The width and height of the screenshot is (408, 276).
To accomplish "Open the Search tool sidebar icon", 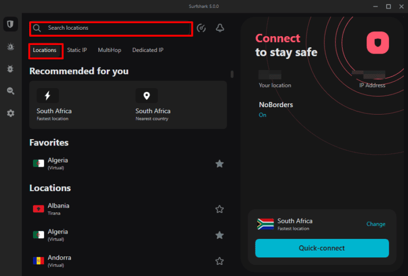I will [10, 91].
